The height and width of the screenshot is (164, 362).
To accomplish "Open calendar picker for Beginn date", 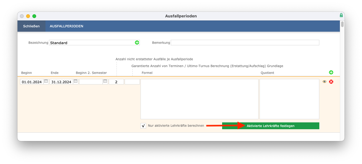I will (x=46, y=81).
